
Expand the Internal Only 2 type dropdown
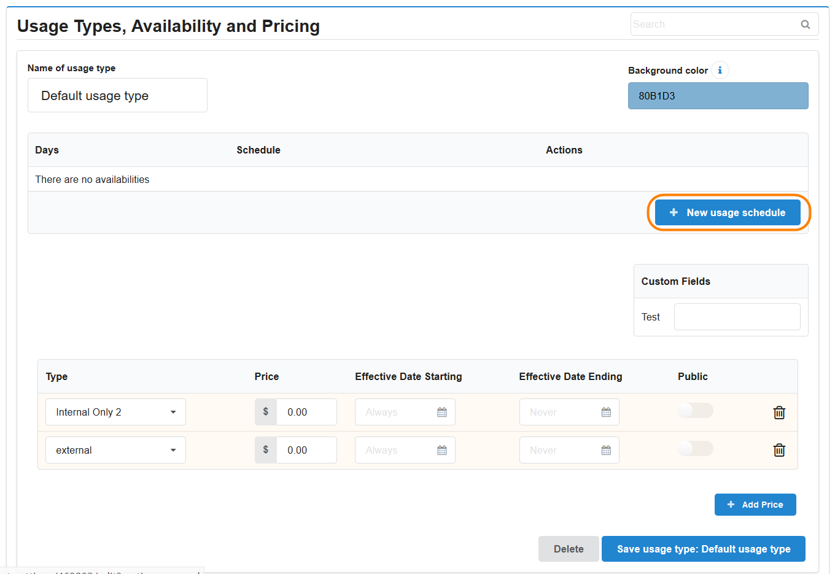pos(115,413)
